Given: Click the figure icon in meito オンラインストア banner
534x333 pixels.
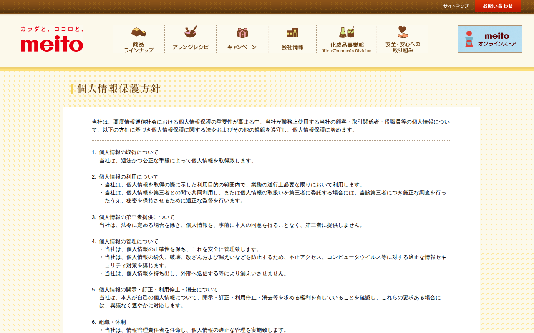Looking at the screenshot, I should pos(469,39).
